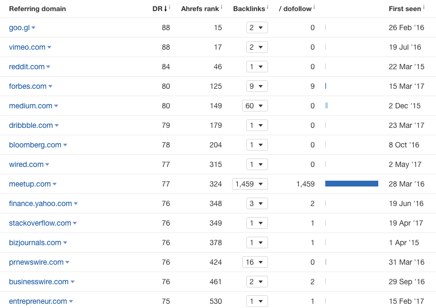This screenshot has width=436, height=308.
Task: Open the 1,459 backlinks dropdown for meetup.com
Action: 250,184
